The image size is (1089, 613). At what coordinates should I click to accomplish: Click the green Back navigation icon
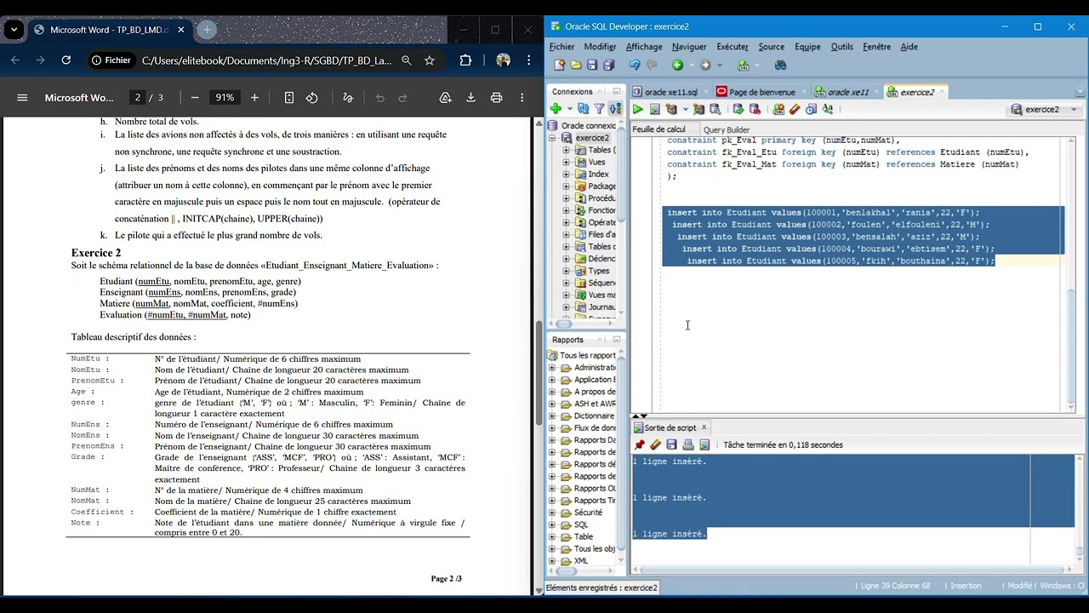coord(677,65)
